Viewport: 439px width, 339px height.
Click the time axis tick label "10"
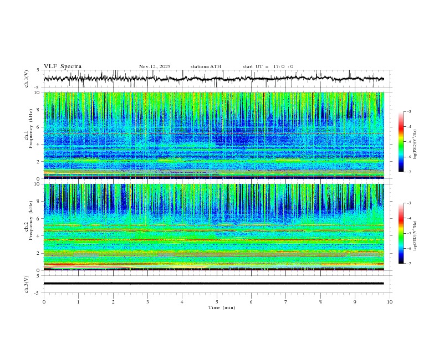coord(390,302)
